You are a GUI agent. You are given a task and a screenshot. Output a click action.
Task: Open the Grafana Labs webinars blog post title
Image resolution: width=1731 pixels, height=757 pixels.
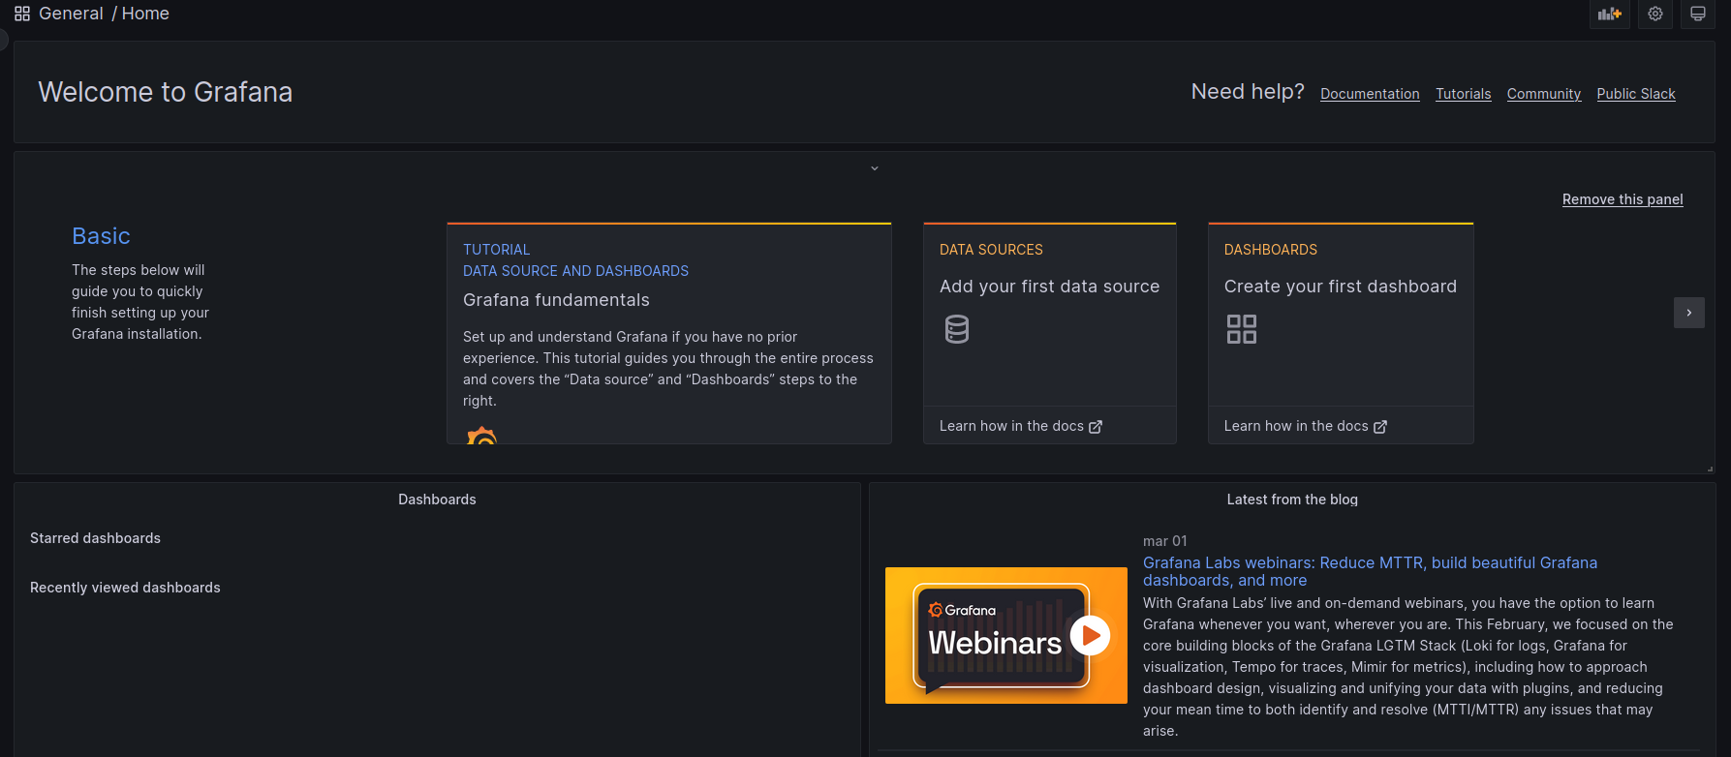(x=1370, y=571)
